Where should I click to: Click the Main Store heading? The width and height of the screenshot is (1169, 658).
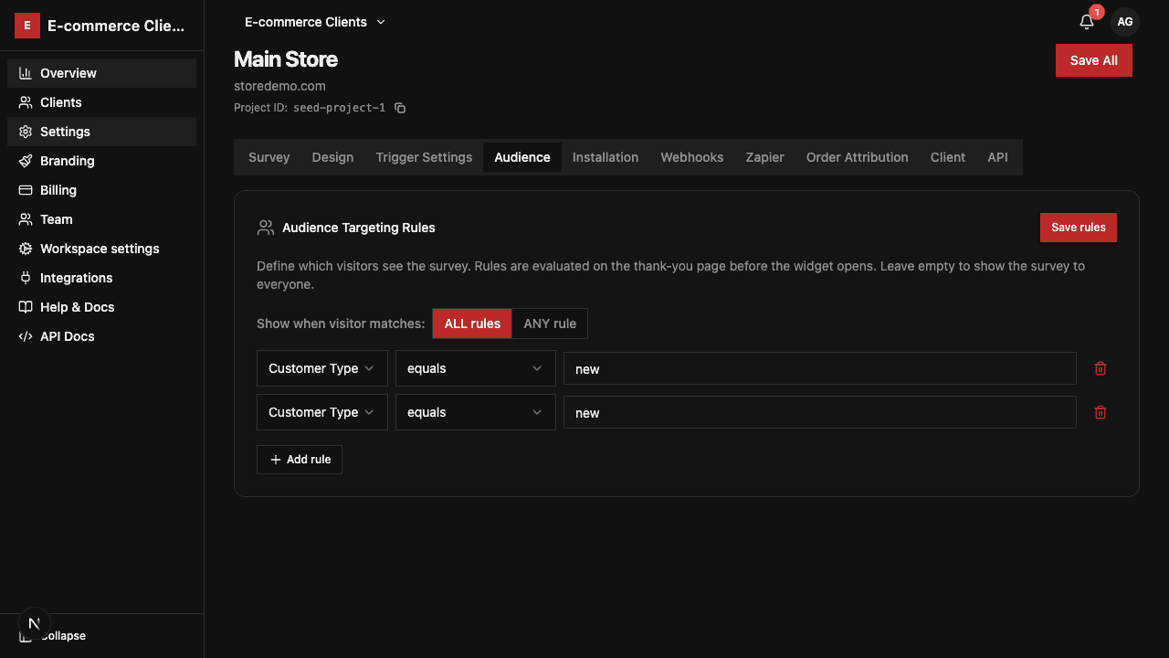tap(286, 59)
